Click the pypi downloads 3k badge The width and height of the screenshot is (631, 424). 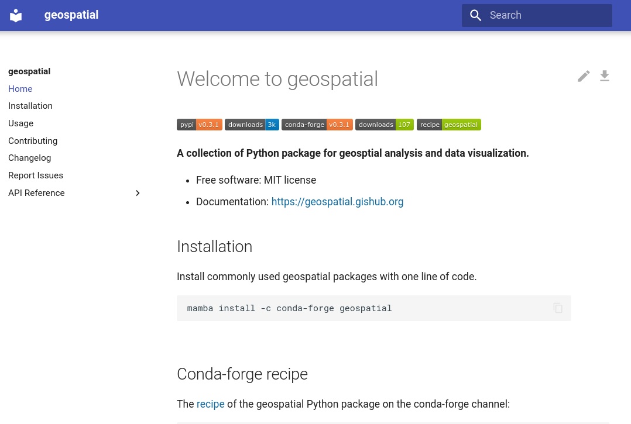(252, 125)
